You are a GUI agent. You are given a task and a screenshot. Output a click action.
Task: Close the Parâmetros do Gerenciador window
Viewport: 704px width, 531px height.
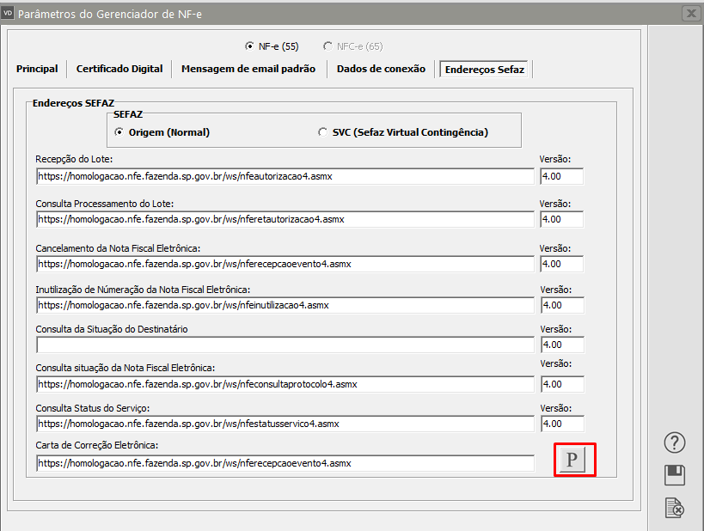click(x=691, y=14)
